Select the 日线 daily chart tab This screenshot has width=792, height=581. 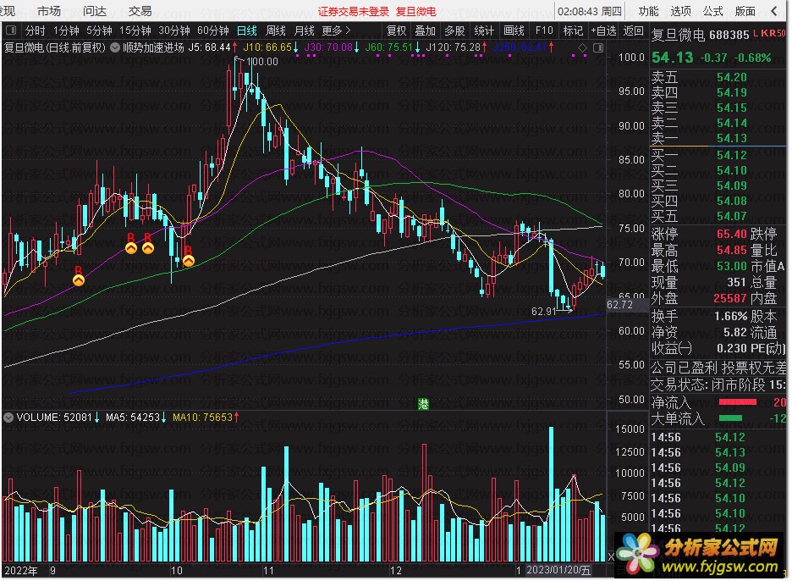[x=247, y=30]
